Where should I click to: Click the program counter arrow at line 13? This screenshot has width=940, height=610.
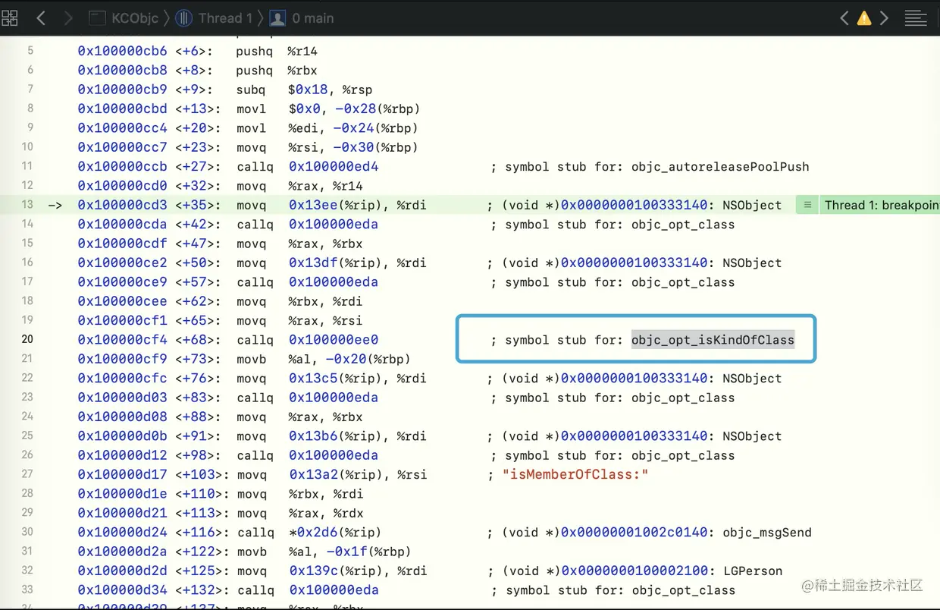55,205
